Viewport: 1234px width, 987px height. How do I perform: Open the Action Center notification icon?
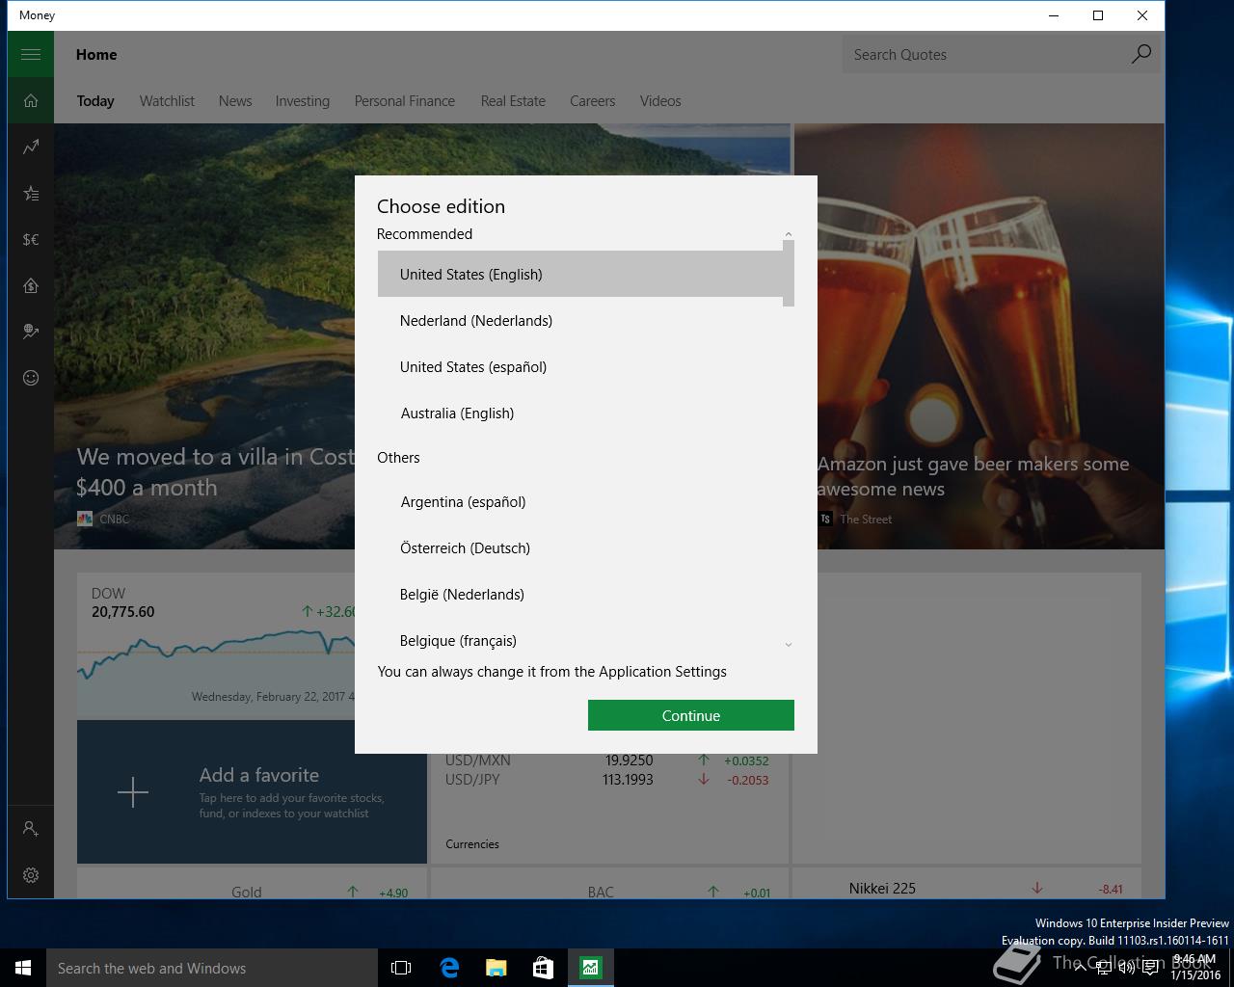point(1150,968)
